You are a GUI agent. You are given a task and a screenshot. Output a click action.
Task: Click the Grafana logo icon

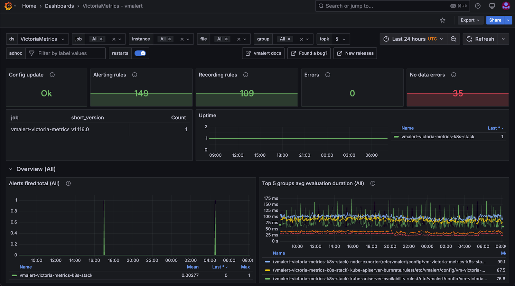tap(8, 6)
